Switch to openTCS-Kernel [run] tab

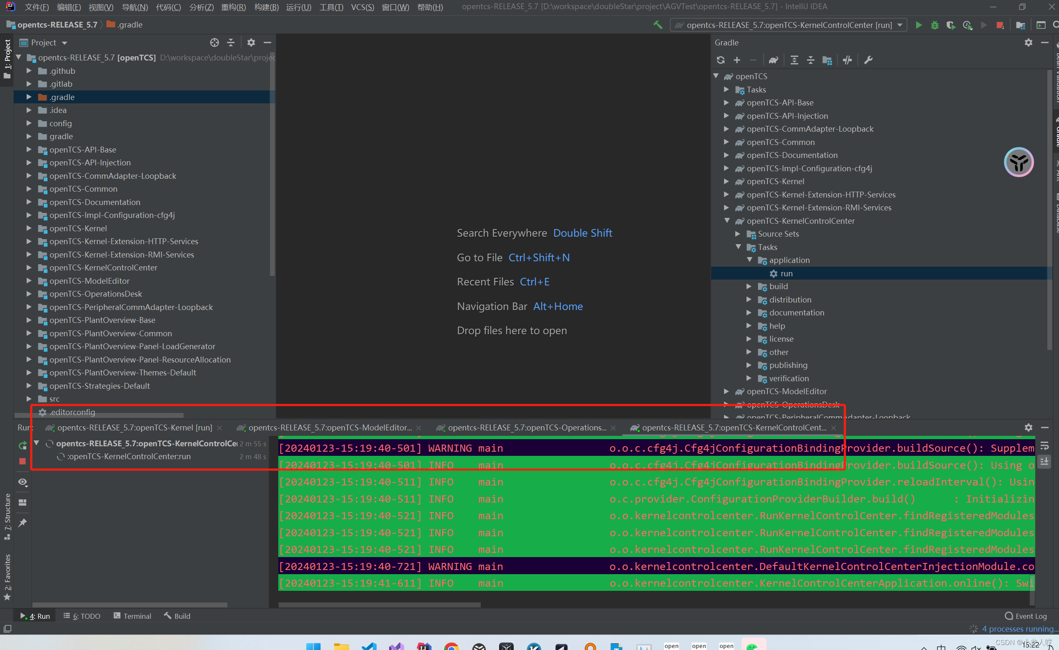pos(134,428)
